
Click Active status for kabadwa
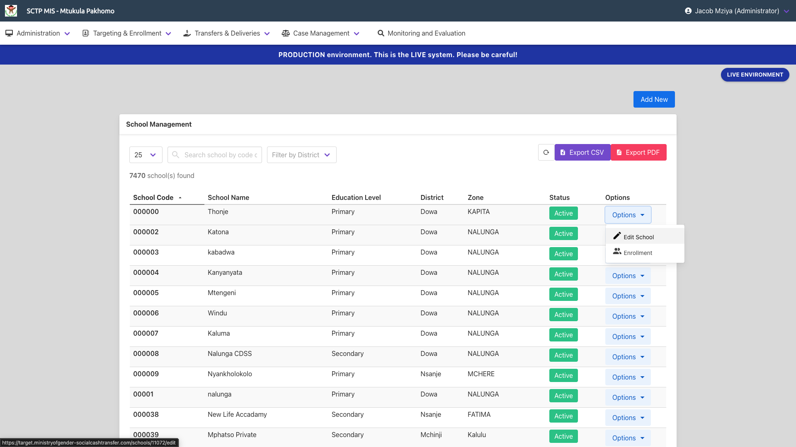[563, 254]
